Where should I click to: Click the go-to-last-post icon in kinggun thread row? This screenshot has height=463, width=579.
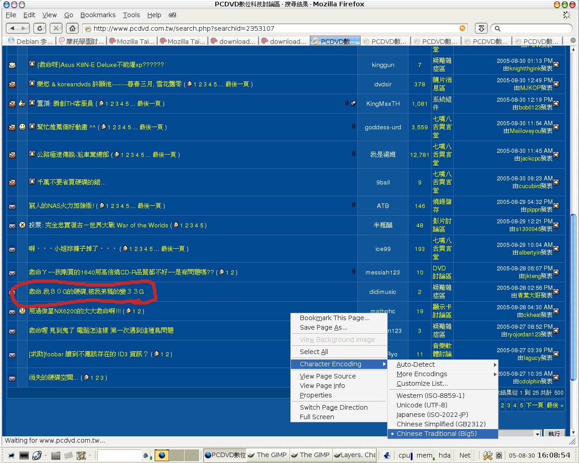click(x=556, y=65)
